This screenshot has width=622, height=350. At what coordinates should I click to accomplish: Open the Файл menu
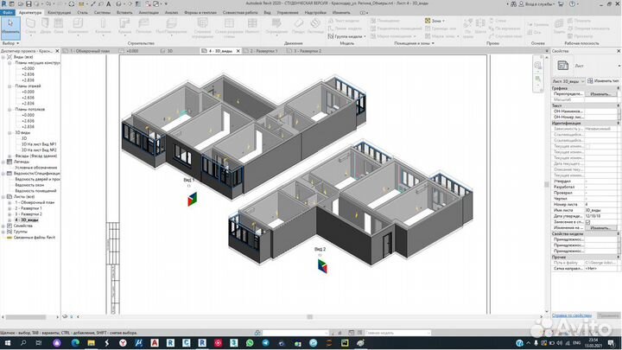[x=8, y=13]
